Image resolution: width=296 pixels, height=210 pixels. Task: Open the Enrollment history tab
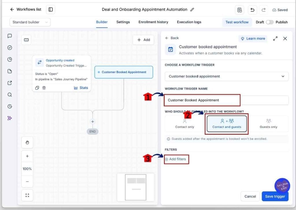[x=153, y=22]
